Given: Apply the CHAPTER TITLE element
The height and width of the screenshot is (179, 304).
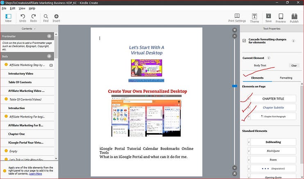Looking at the screenshot, I should pos(273,99).
